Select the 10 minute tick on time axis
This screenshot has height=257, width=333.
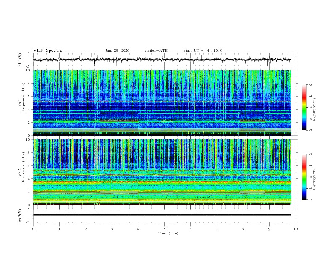[x=296, y=228]
